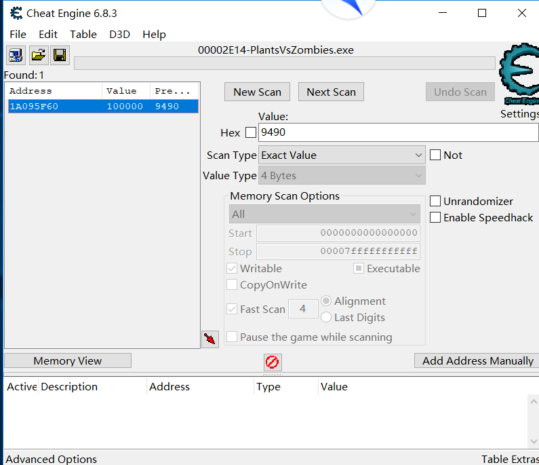539x465 pixels.
Task: Open the Scan Type dropdown
Action: 342,155
